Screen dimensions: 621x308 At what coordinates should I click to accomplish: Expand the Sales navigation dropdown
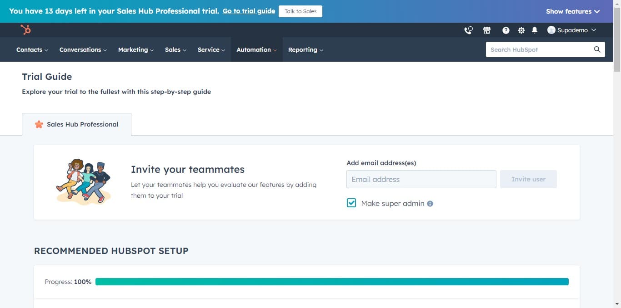click(x=175, y=49)
